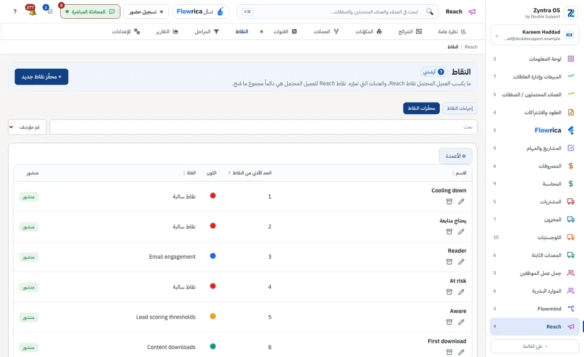
Task: Archive the Cooling down row
Action: click(449, 202)
